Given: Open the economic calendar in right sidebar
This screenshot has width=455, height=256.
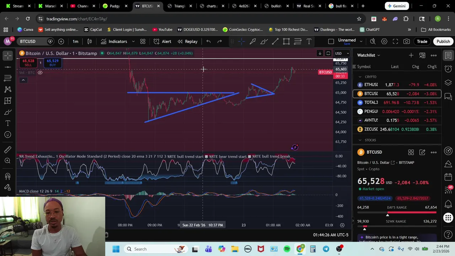Looking at the screenshot, I should point(448,177).
